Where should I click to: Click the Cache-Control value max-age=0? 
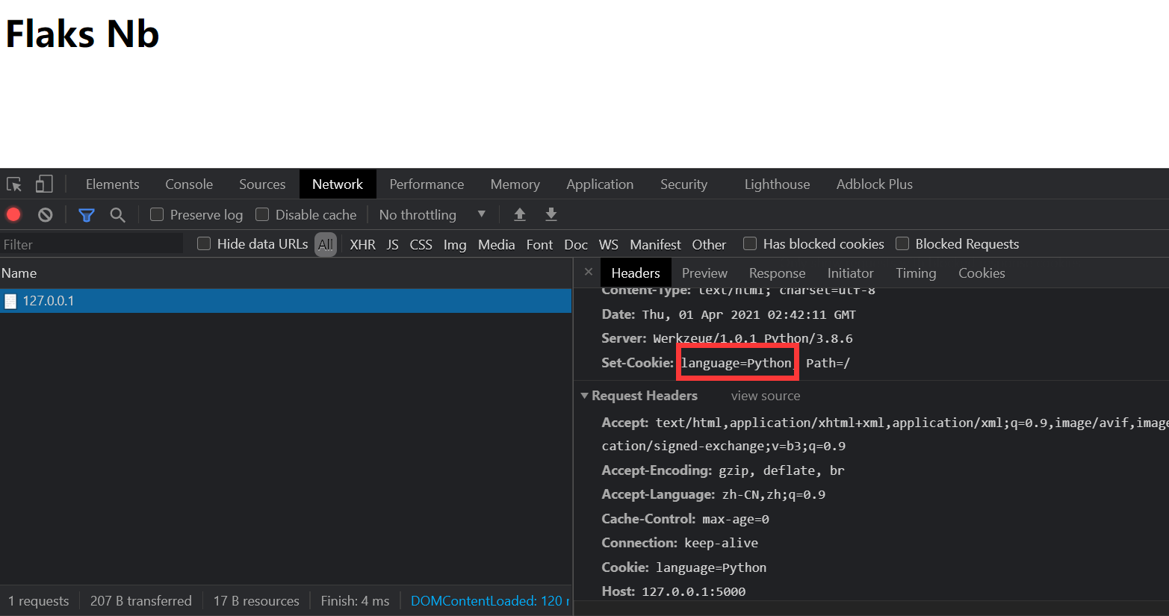[735, 519]
